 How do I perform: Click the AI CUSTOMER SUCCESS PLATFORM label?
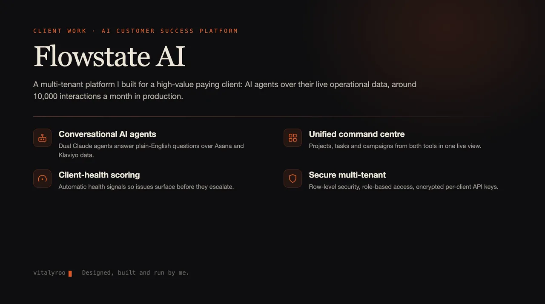point(169,31)
